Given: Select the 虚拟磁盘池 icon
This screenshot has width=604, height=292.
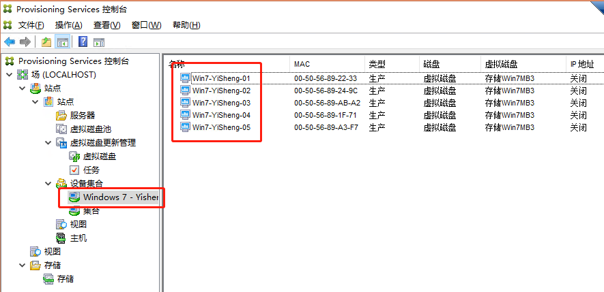Looking at the screenshot, I should tap(61, 129).
